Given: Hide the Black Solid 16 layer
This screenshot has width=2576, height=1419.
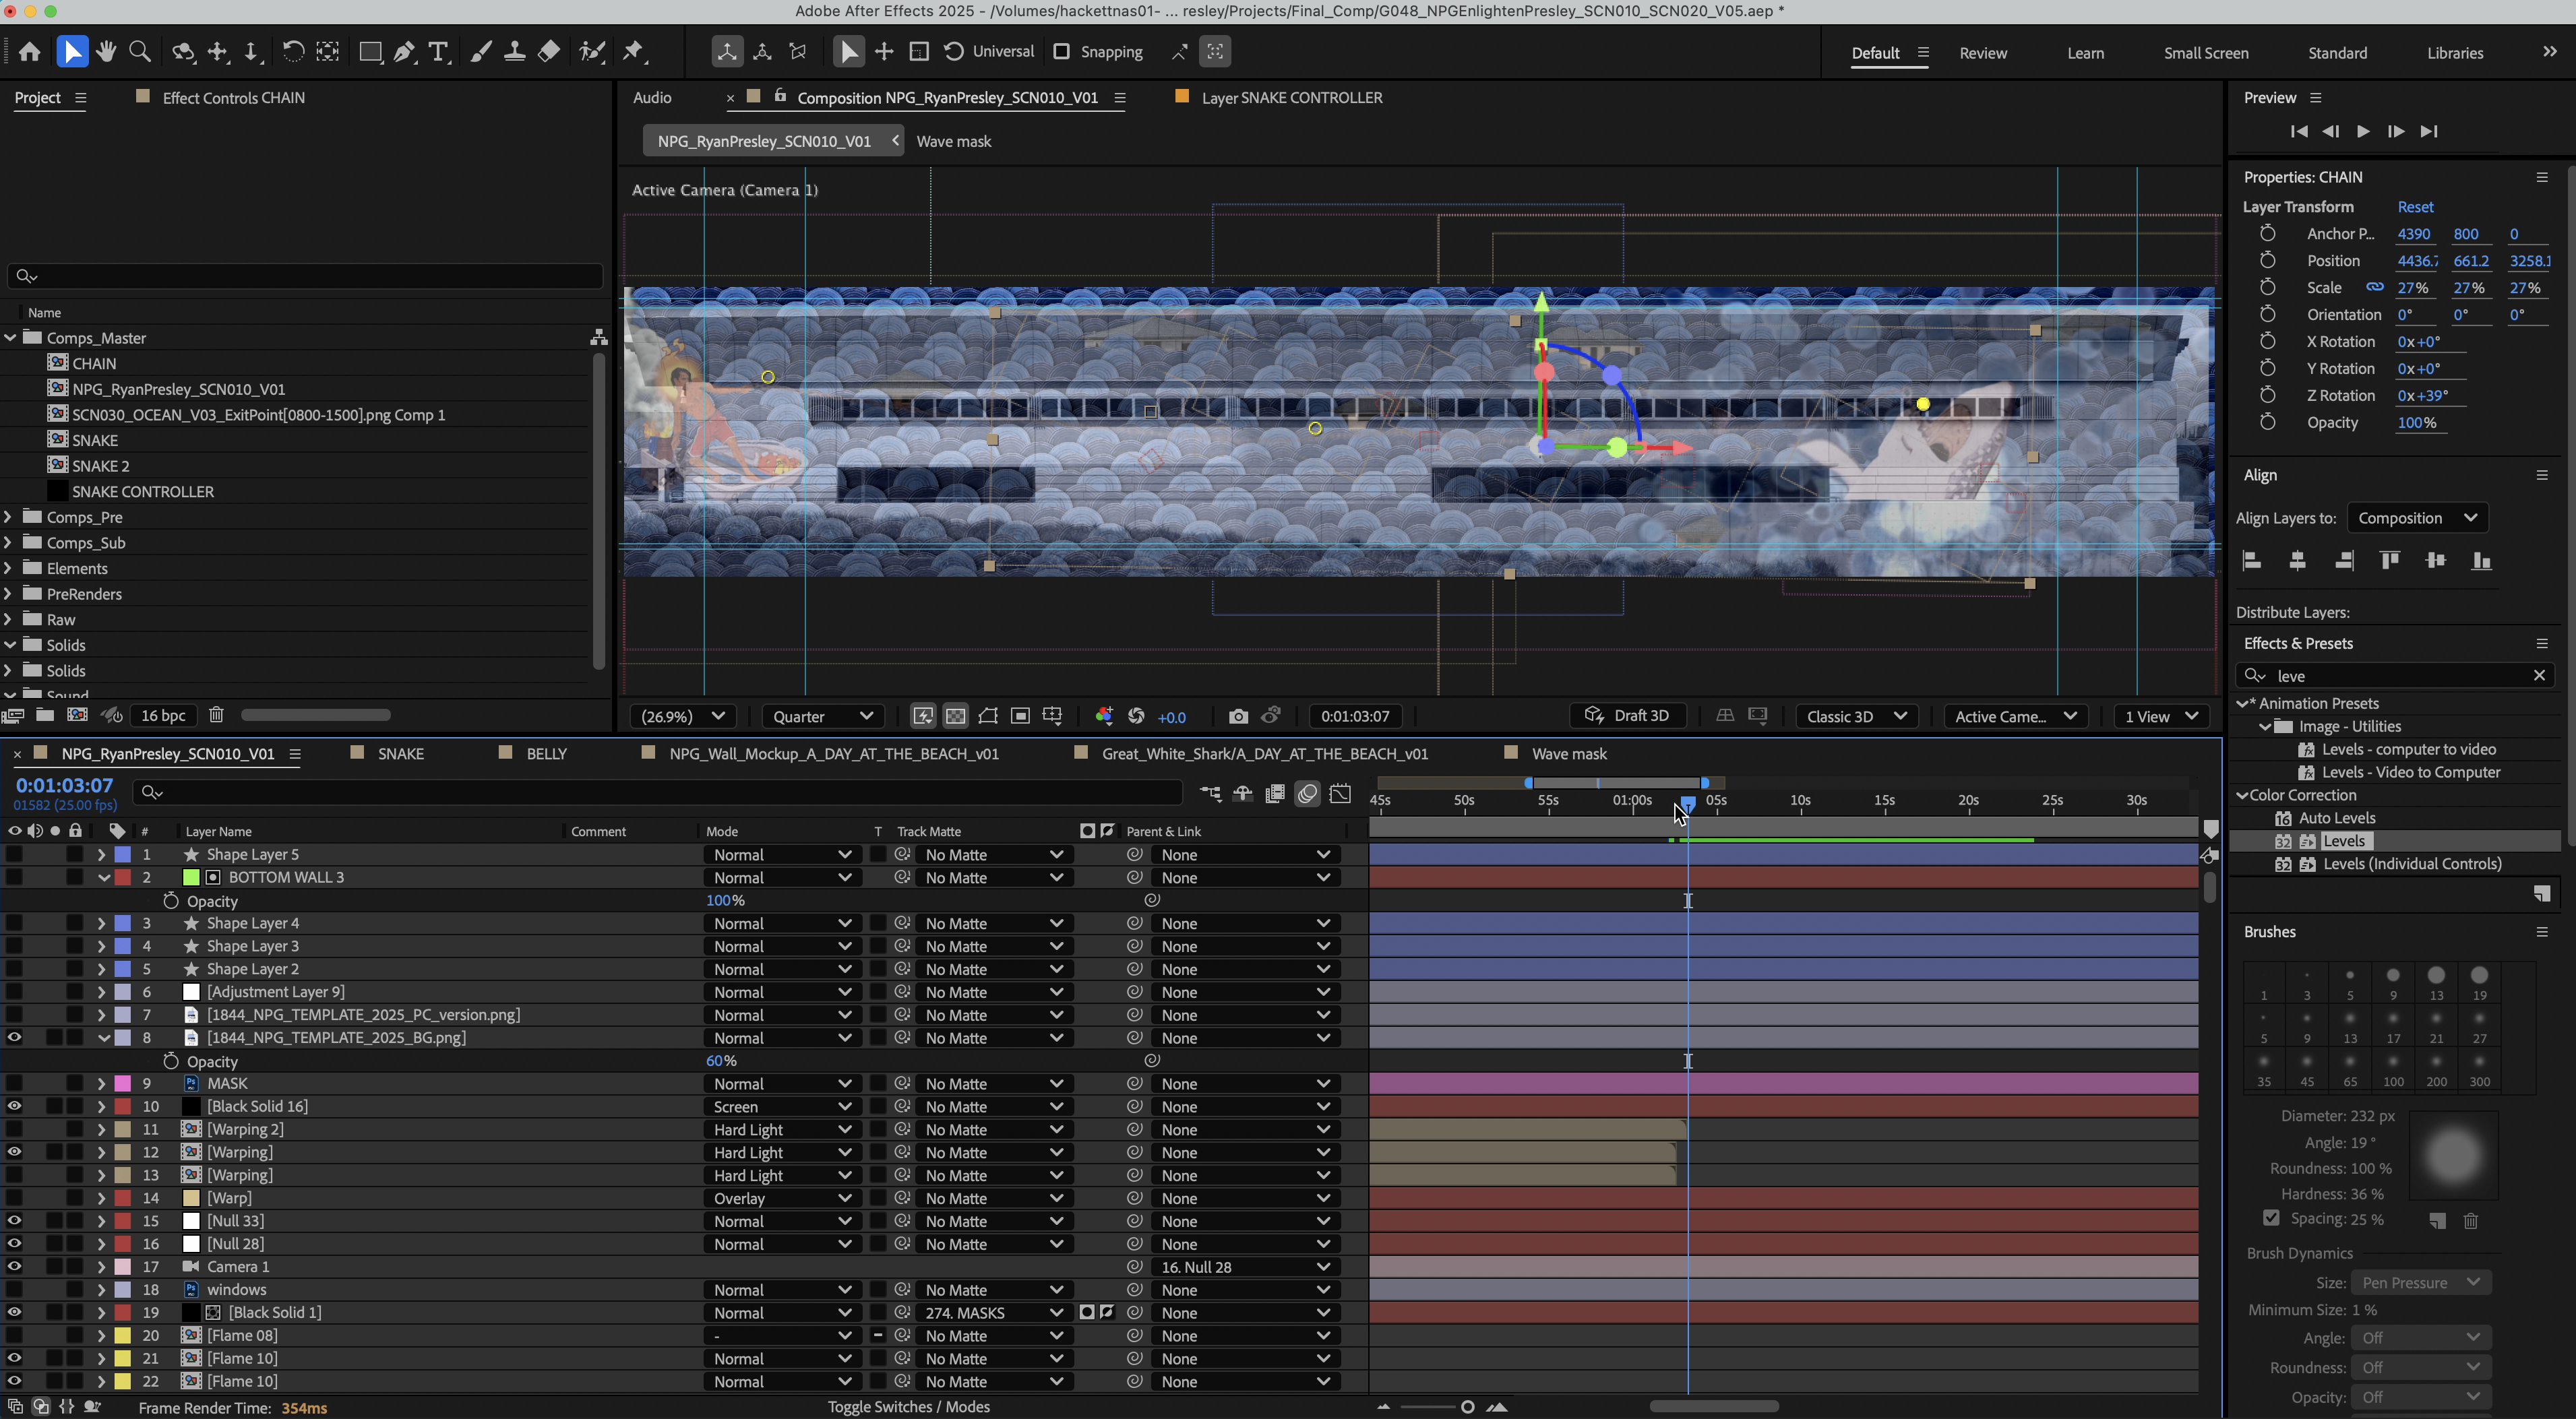Looking at the screenshot, I should (14, 1106).
